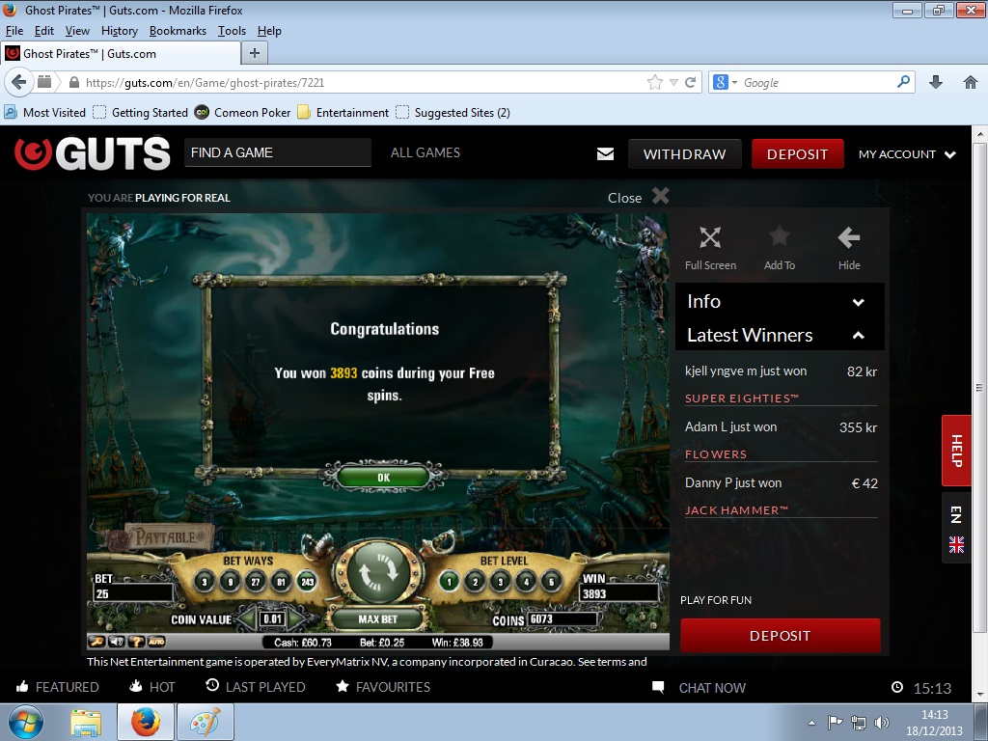Click the Withdraw button
This screenshot has width=988, height=741.
click(684, 154)
